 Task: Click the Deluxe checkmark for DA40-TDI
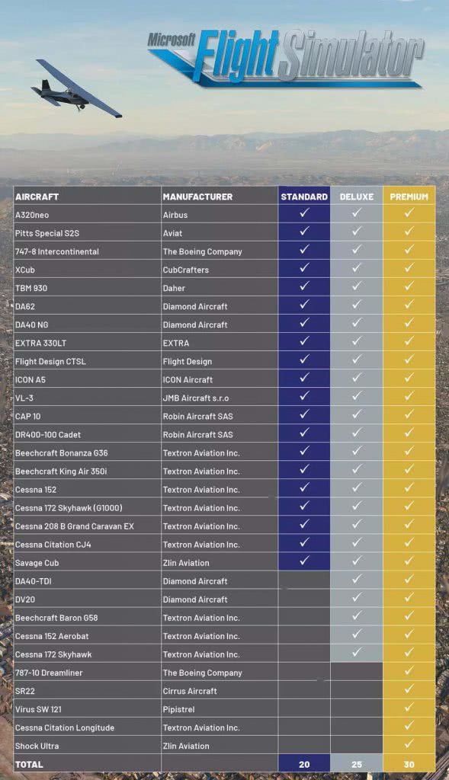[x=357, y=580]
